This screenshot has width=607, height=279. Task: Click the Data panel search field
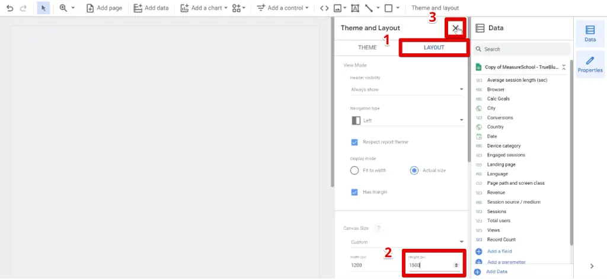[x=522, y=49]
